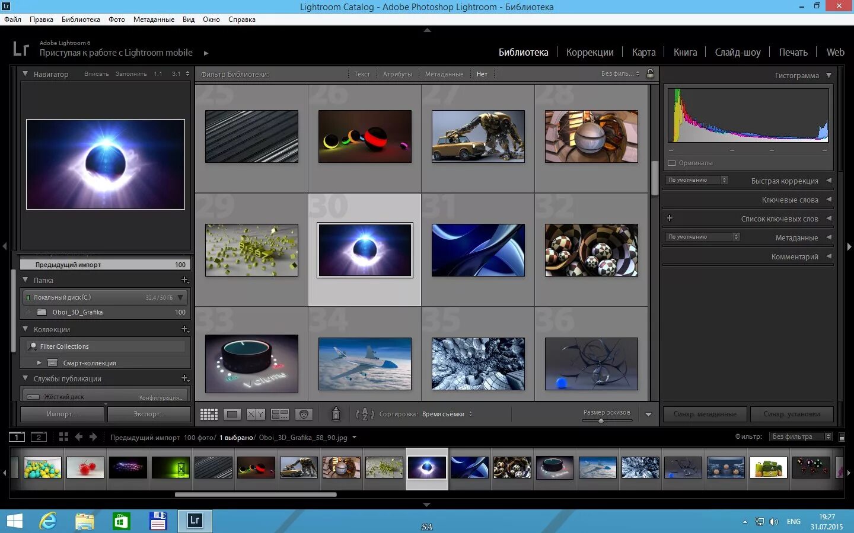Switch to Grid view icon in toolbar
Screen dimensions: 854x533
click(209, 414)
